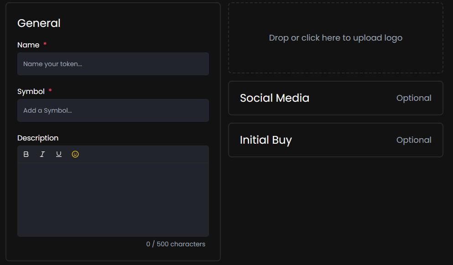Image resolution: width=453 pixels, height=265 pixels.
Task: Toggle bold formatting in Description editor
Action: pos(26,154)
